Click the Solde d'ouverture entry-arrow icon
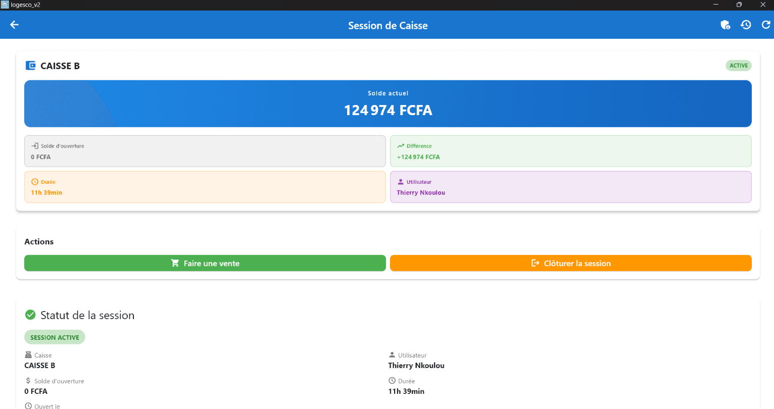 (x=35, y=145)
